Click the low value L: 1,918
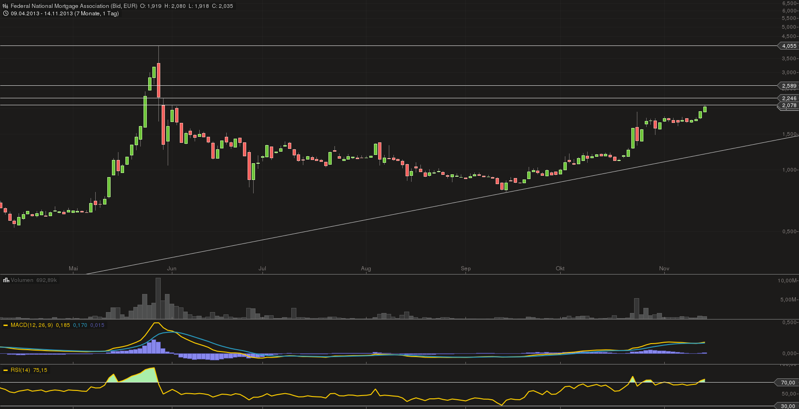This screenshot has width=799, height=409. point(199,6)
